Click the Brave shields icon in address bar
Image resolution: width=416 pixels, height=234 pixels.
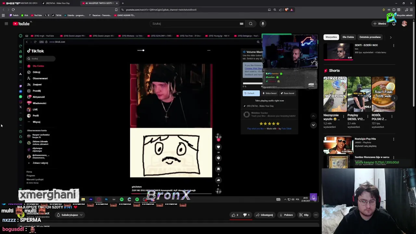click(x=286, y=10)
